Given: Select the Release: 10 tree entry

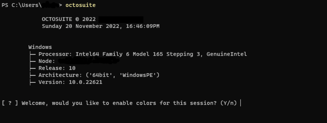Looking at the screenshot, I should pos(57,68).
